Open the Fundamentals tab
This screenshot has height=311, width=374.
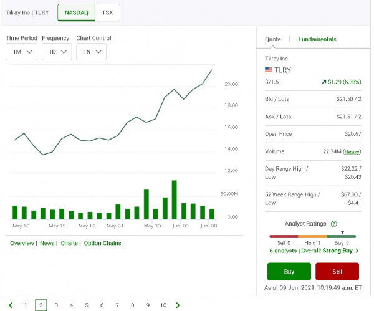[x=317, y=39]
